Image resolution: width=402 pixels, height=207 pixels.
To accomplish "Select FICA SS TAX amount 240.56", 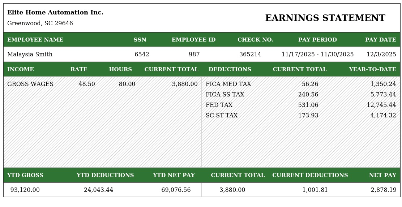I will point(308,95).
